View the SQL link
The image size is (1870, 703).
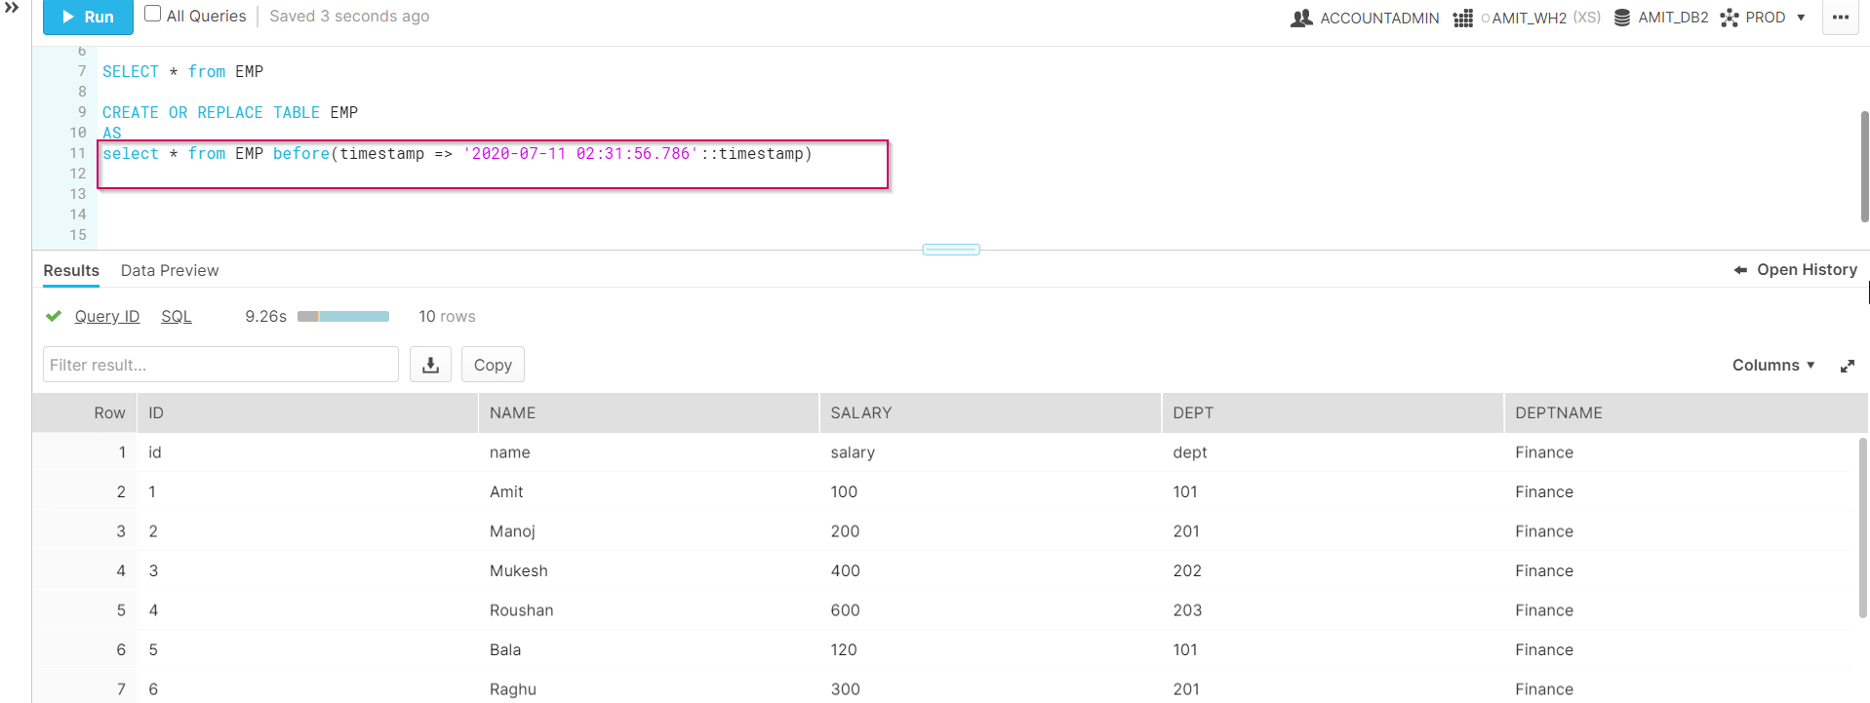[x=177, y=316]
